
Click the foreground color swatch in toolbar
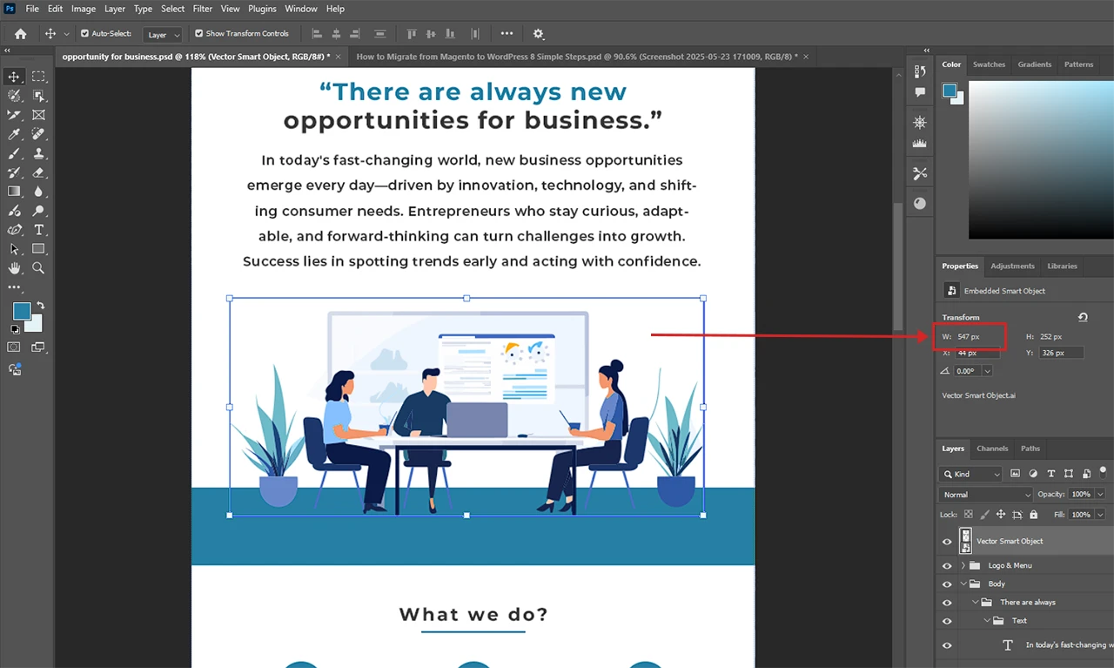[22, 311]
